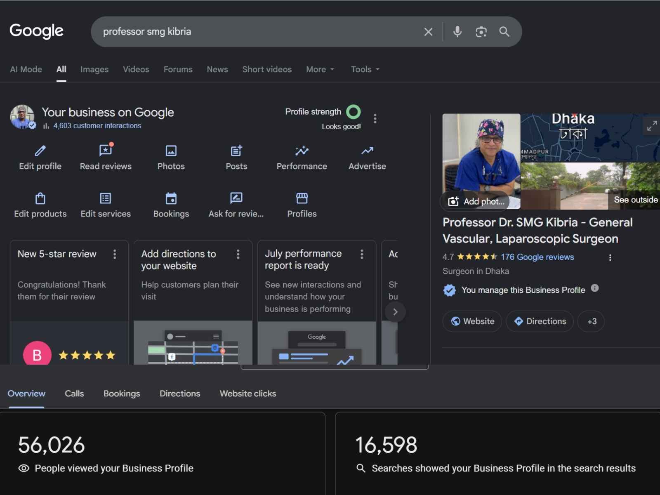Open 4,603 customer interactions link
This screenshot has width=660, height=495.
(x=97, y=126)
